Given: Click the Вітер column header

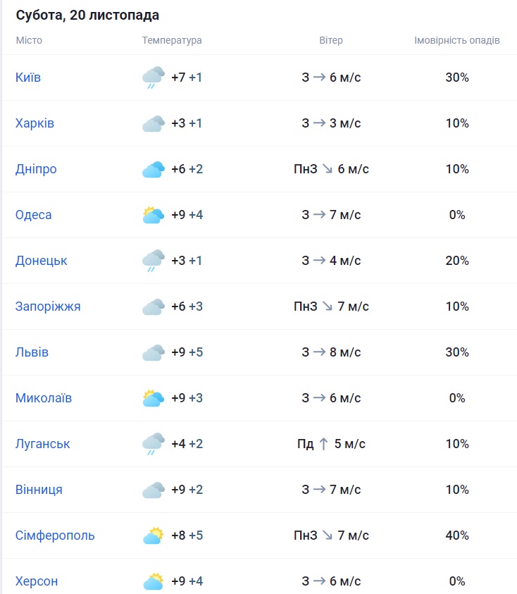Looking at the screenshot, I should click(x=331, y=40).
